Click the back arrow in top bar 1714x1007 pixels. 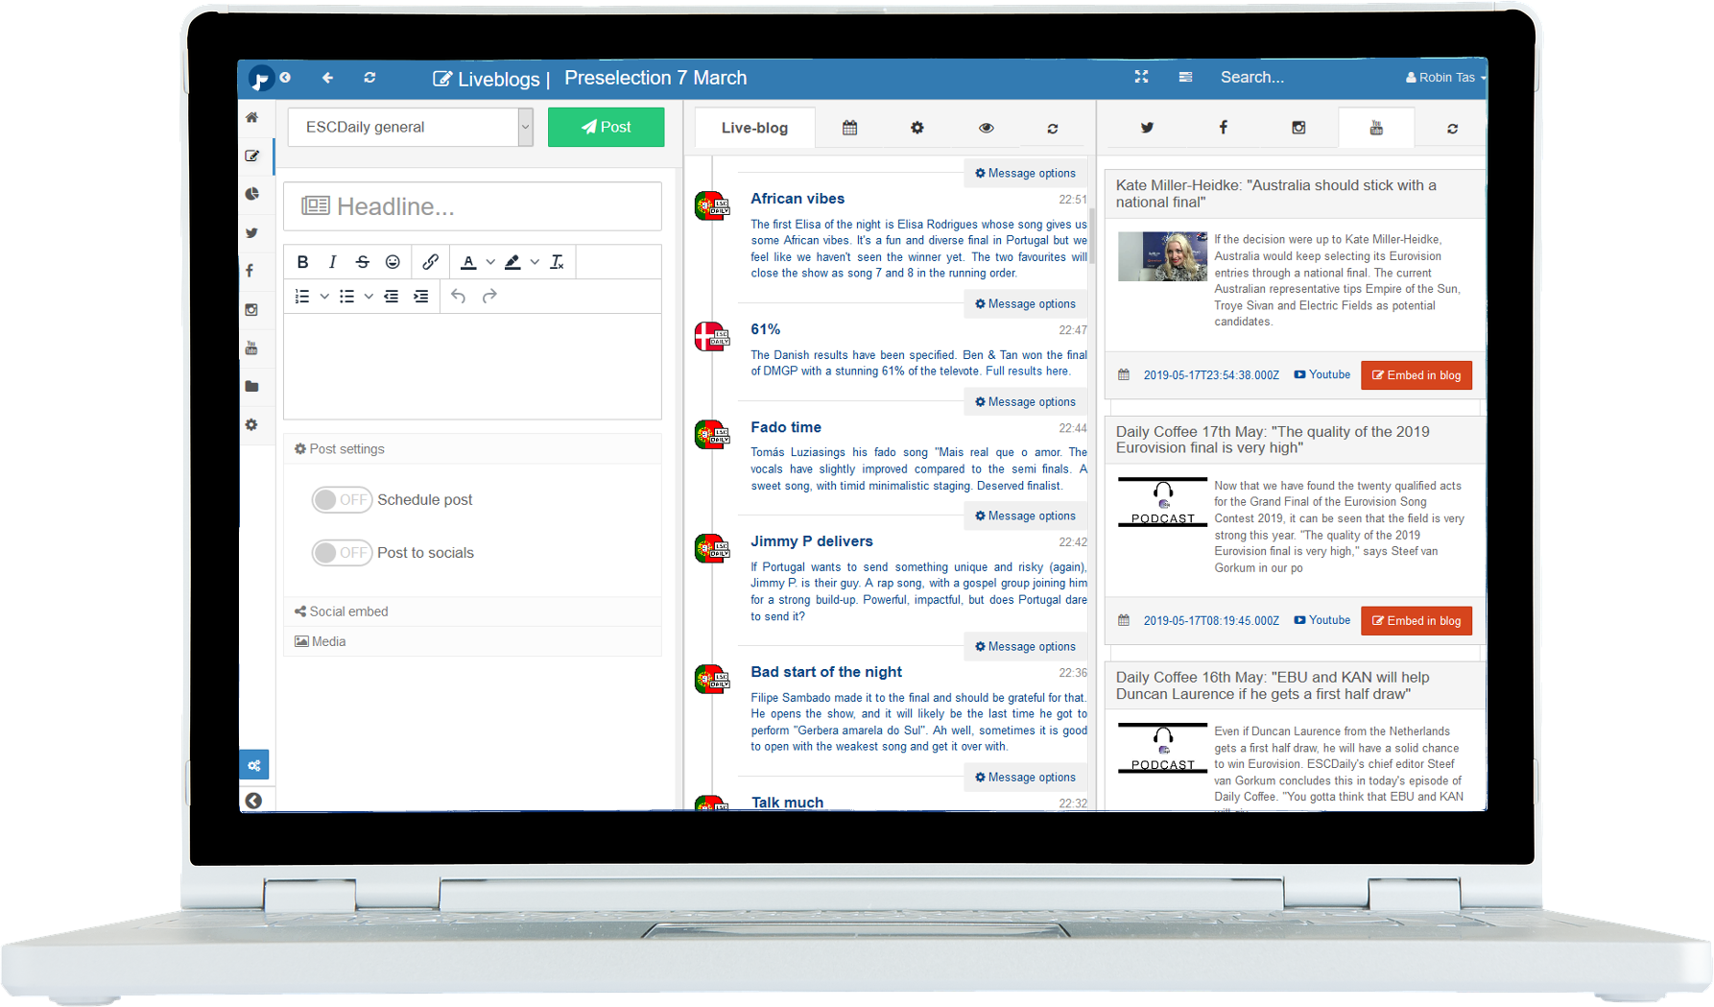(327, 78)
